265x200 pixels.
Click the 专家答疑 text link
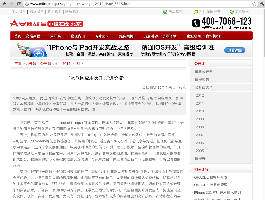click(242, 11)
